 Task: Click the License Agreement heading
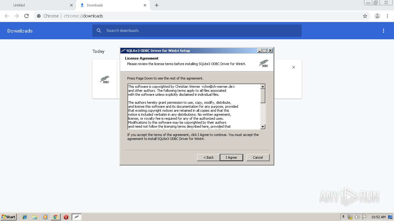(142, 58)
